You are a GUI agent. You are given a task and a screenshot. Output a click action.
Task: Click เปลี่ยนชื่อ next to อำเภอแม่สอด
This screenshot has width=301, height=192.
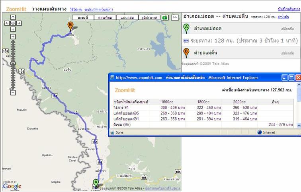click(287, 29)
